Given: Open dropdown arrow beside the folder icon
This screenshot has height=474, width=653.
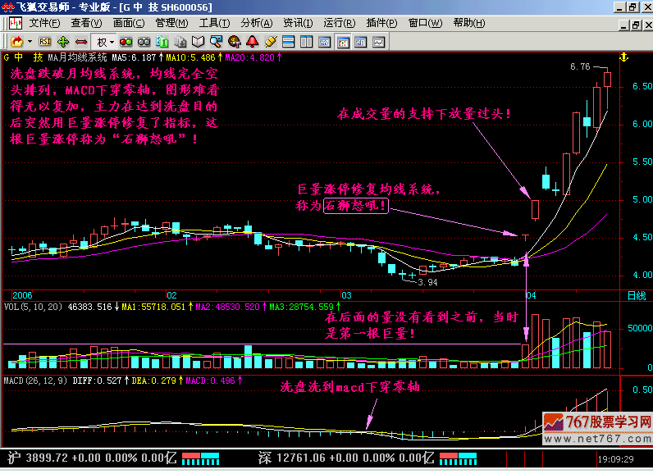Looking at the screenshot, I should pos(30,41).
